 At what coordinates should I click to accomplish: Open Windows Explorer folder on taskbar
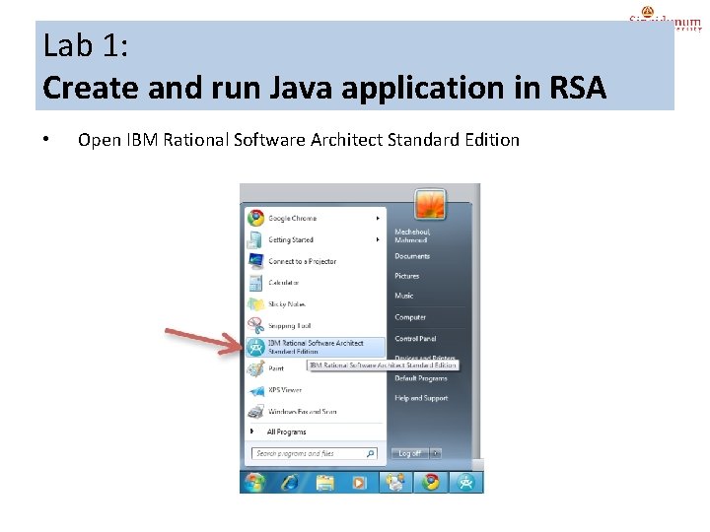(324, 483)
